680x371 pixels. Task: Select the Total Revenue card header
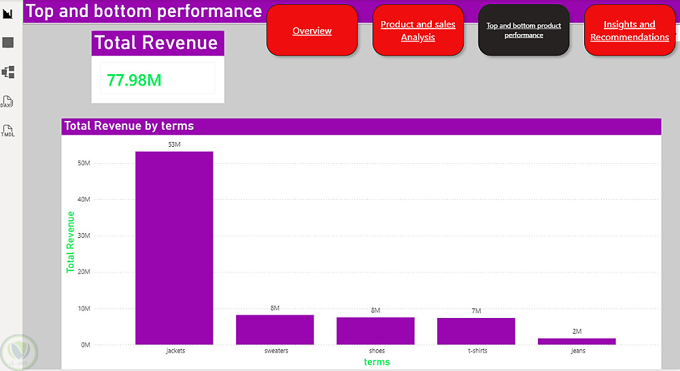tap(156, 43)
